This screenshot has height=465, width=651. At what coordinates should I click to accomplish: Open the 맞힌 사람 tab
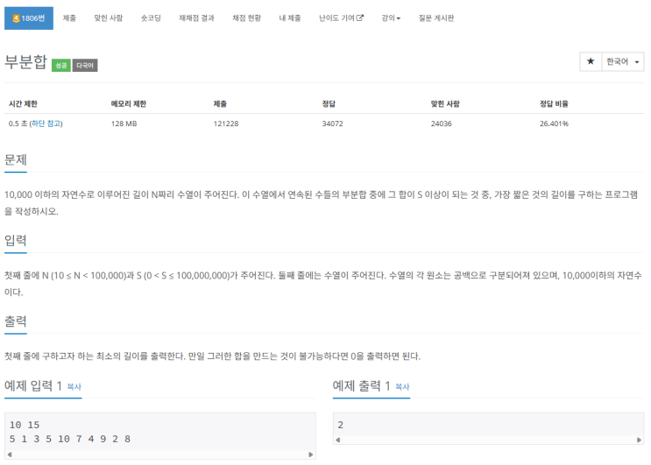pyautogui.click(x=109, y=18)
